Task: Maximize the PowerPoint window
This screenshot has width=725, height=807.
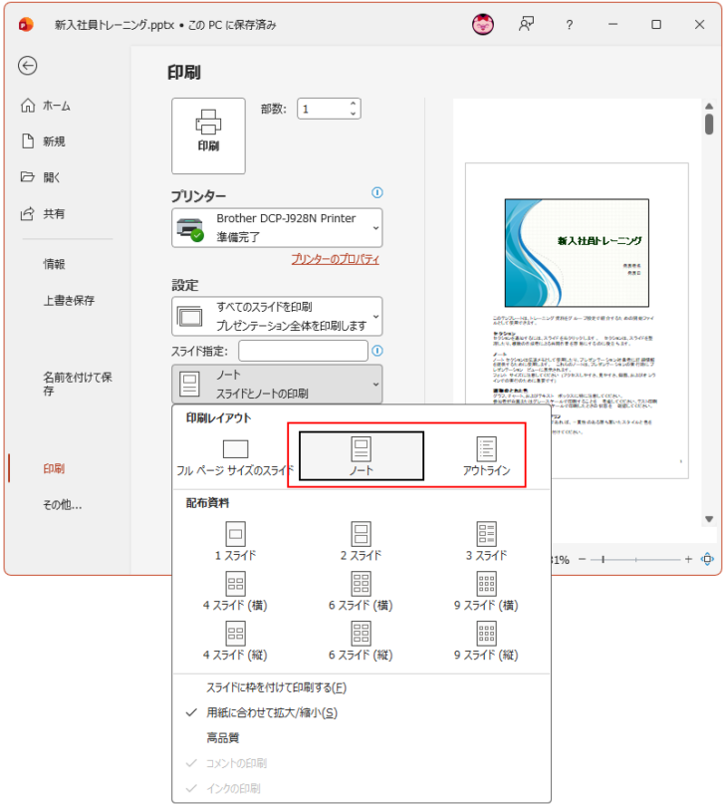Action: [656, 24]
